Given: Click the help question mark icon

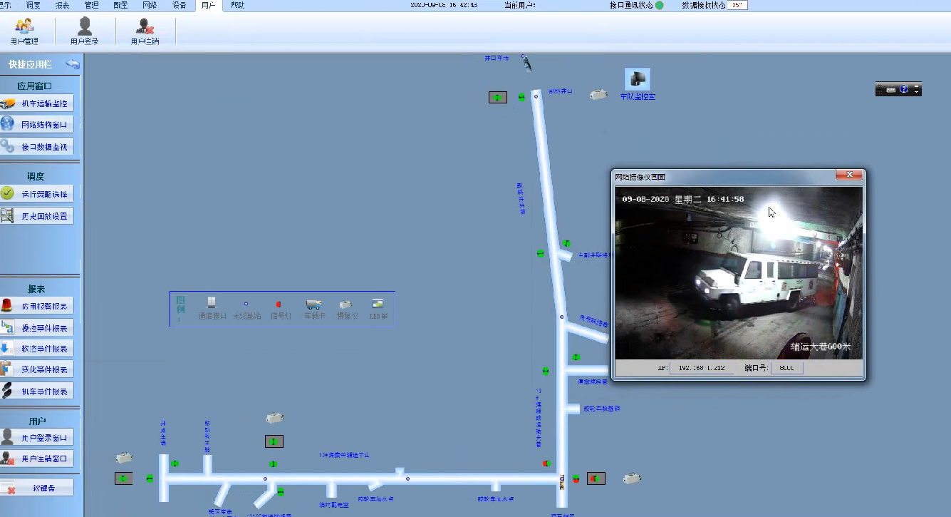Looking at the screenshot, I should point(904,89).
